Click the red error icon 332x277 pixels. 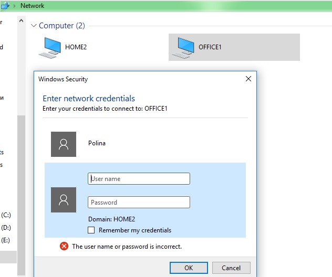click(x=64, y=246)
